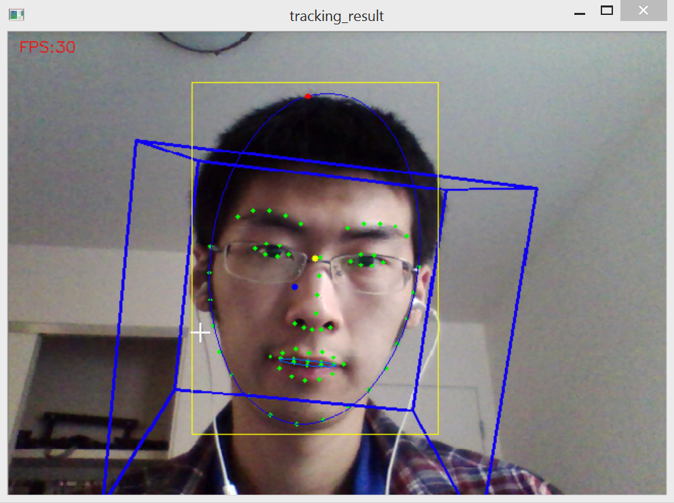Click the tracking_result window app icon
The width and height of the screenshot is (674, 503).
click(x=16, y=15)
